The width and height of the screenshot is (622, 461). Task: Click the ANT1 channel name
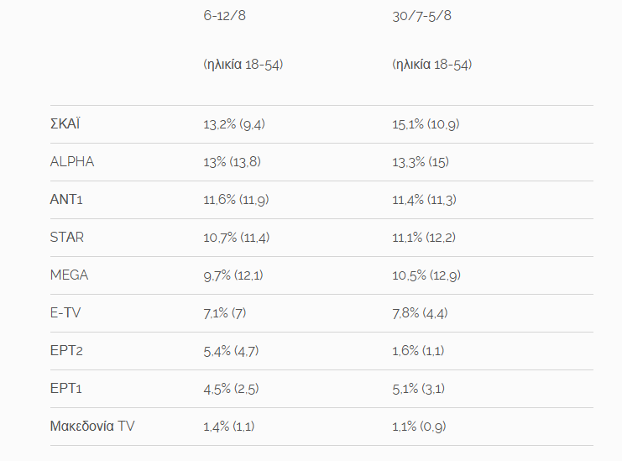pyautogui.click(x=67, y=200)
